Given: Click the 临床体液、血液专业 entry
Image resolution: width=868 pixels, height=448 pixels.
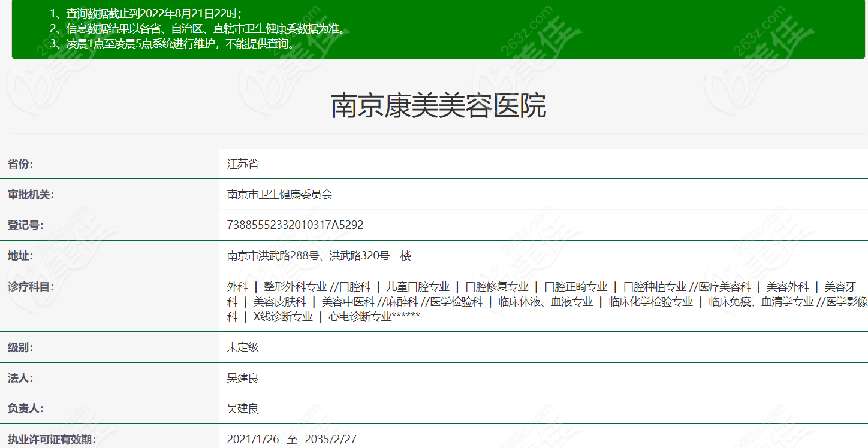Looking at the screenshot, I should (x=545, y=302).
